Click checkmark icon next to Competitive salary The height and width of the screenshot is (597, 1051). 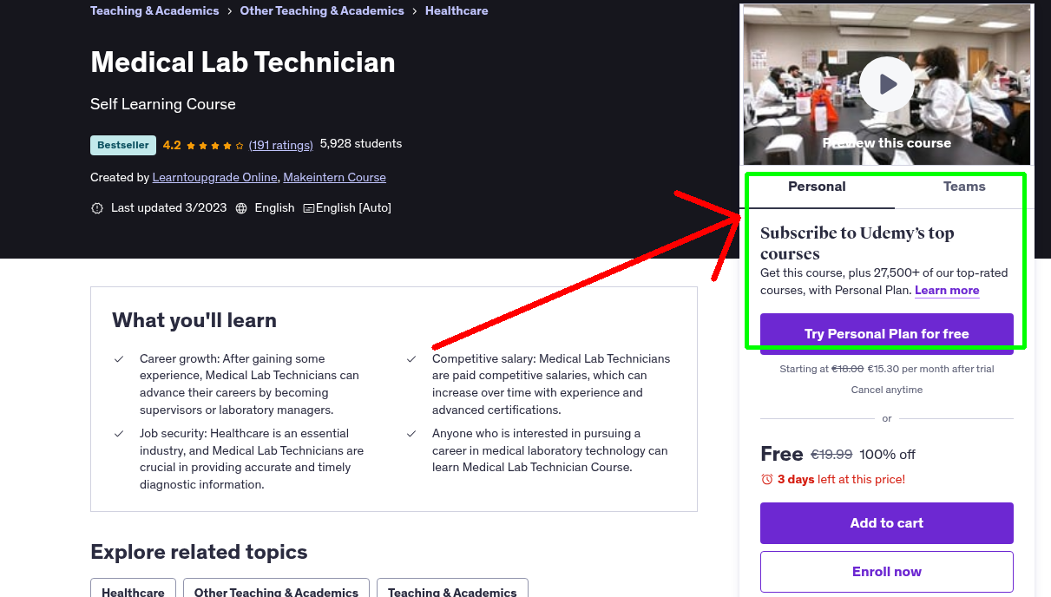(x=411, y=358)
